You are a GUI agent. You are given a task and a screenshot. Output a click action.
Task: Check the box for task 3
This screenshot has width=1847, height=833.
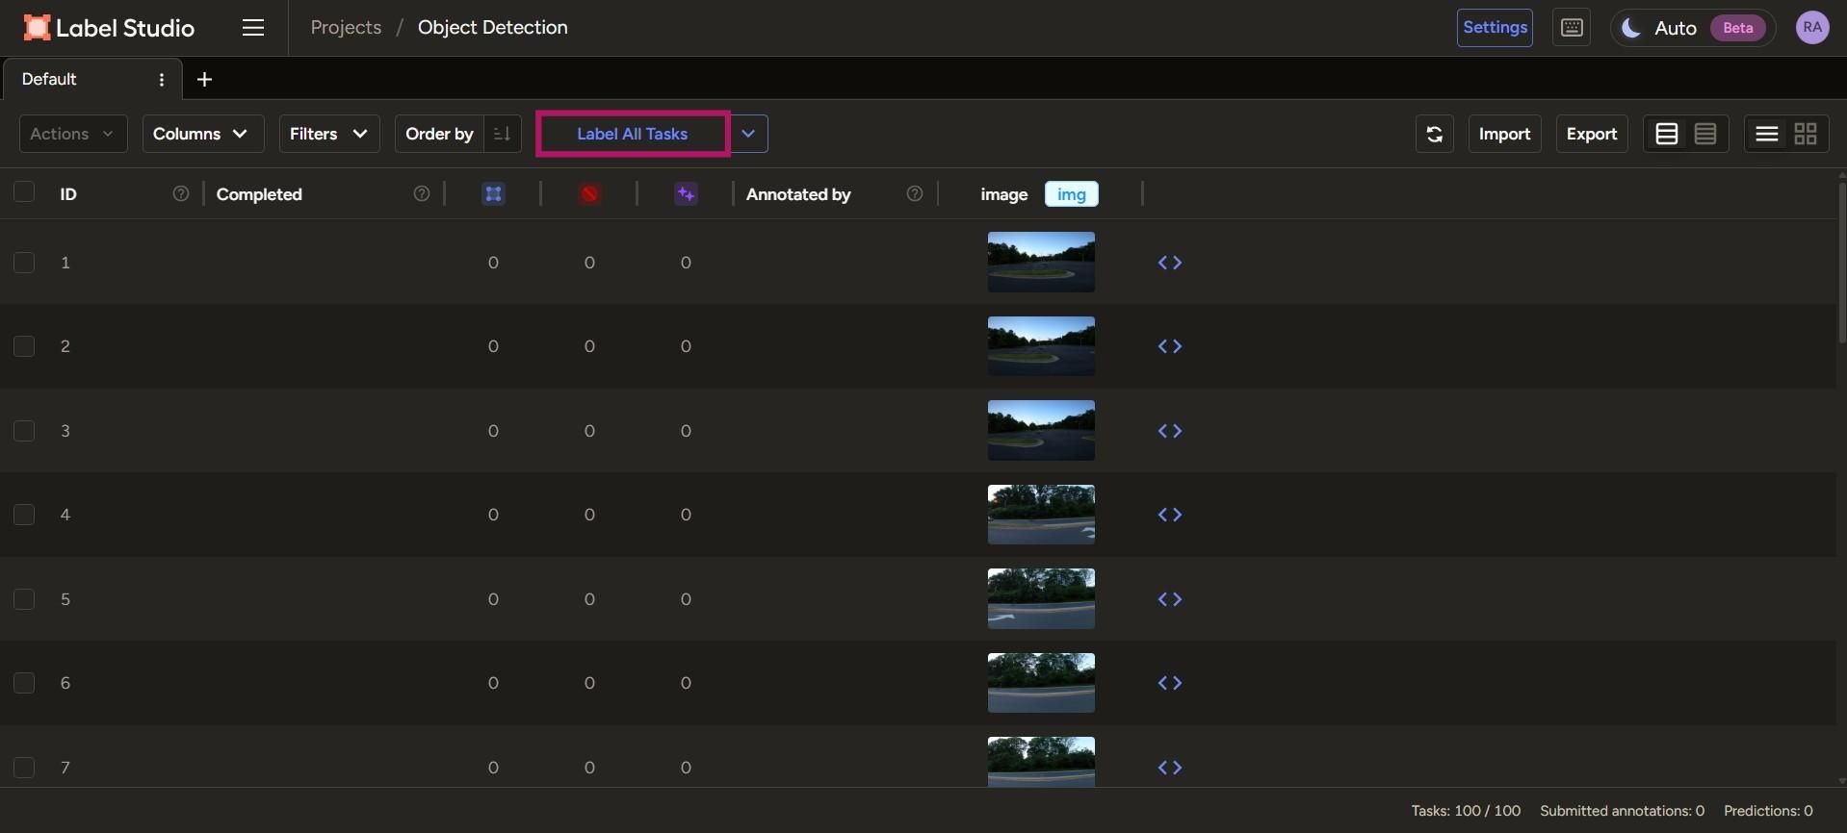(24, 431)
